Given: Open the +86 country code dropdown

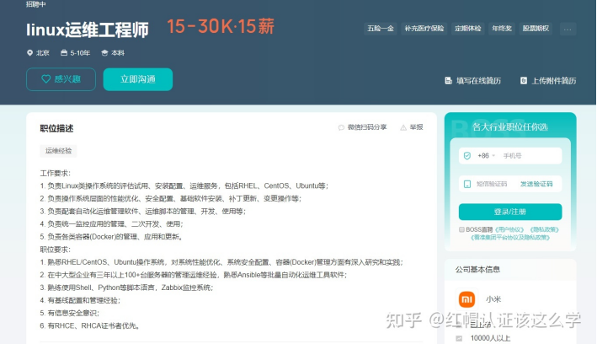Looking at the screenshot, I should [x=485, y=156].
